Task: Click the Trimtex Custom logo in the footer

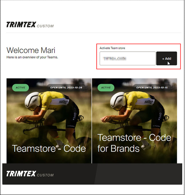Action: pos(30,174)
